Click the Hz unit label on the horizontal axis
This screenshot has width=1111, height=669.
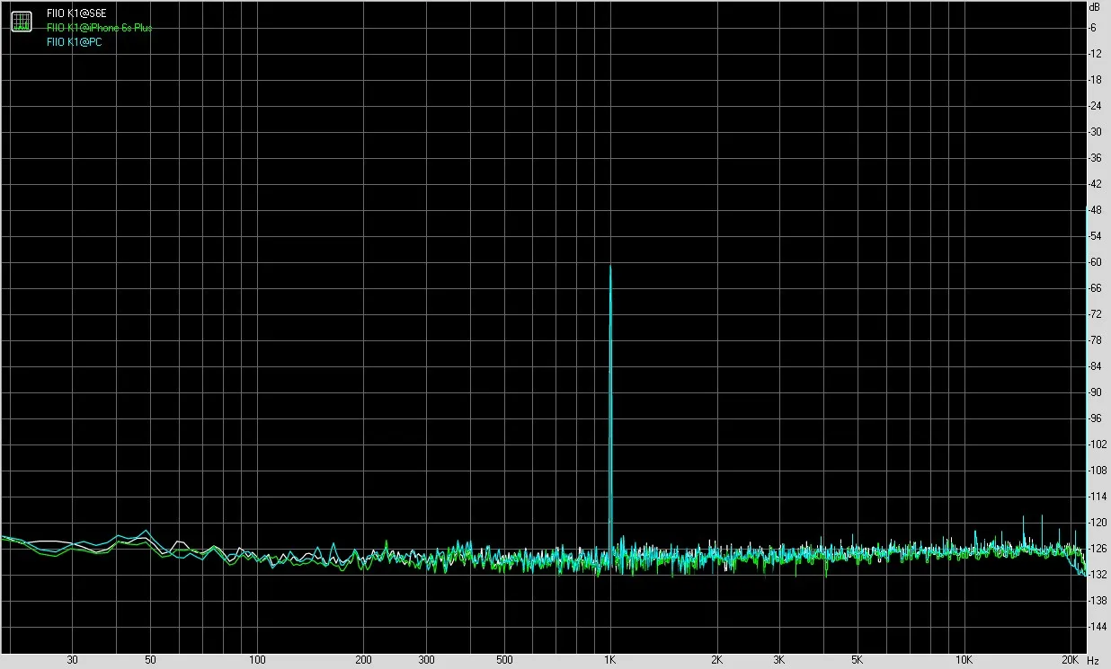1092,660
